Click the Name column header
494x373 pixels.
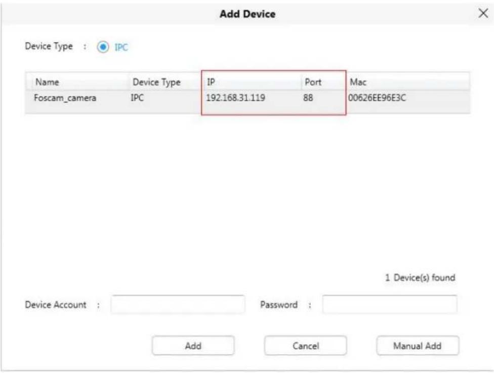tap(47, 82)
